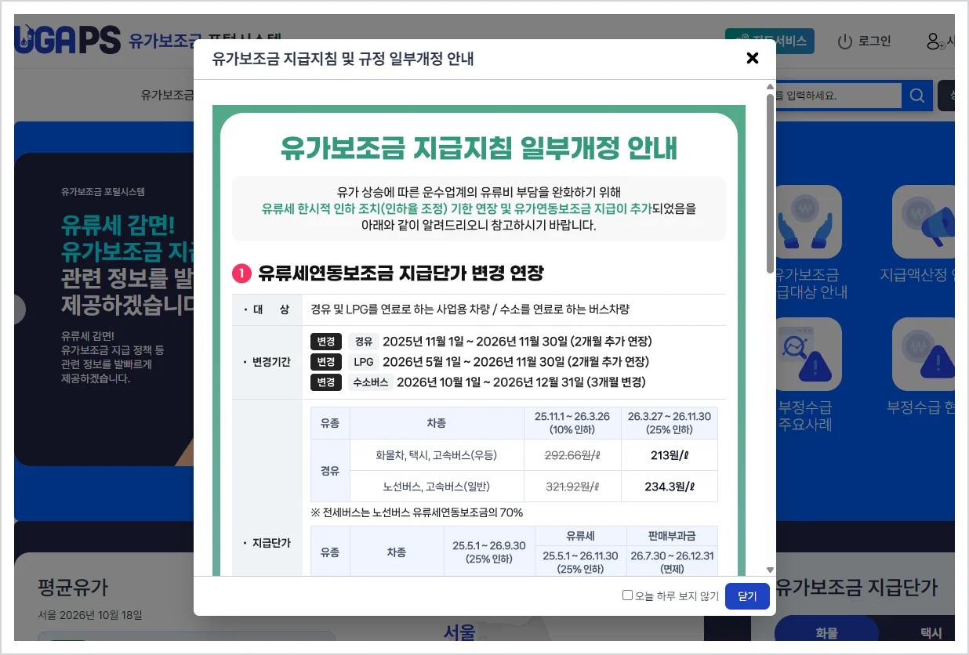Click the '유류세 감면!' banner headline

(x=118, y=226)
